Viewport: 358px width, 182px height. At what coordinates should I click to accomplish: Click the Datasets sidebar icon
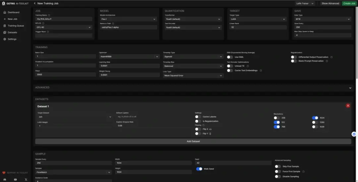[5, 32]
